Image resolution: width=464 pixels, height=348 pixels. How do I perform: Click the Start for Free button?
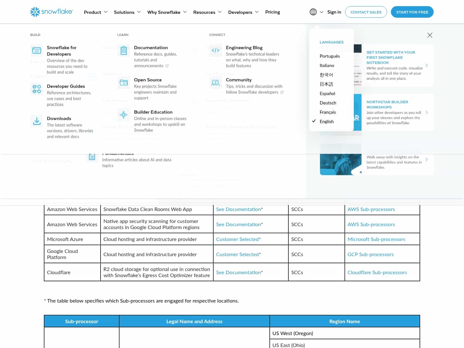(412, 12)
